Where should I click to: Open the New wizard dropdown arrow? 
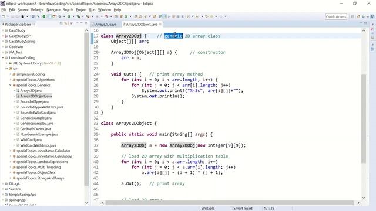[8, 16]
